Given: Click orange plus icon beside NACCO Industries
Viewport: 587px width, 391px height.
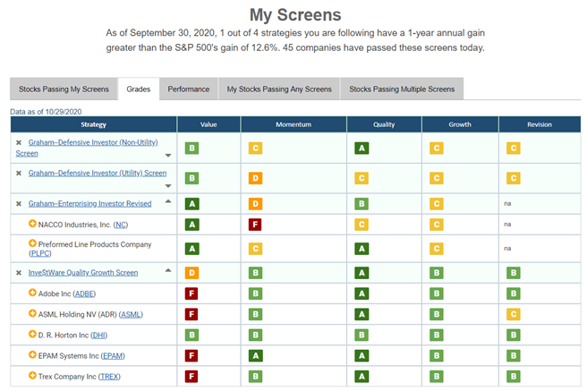Looking at the screenshot, I should pos(32,224).
